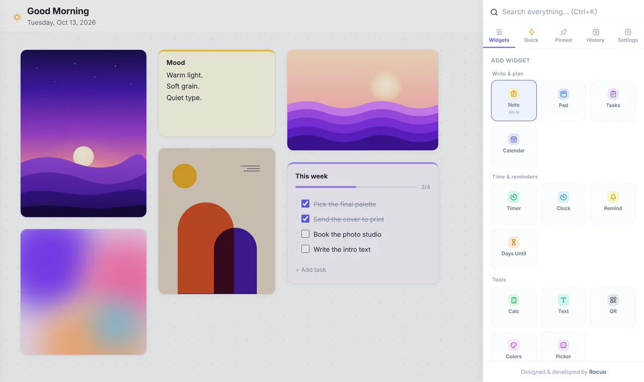Click 'Book the photo studio' task text
644x382 pixels.
coord(347,234)
